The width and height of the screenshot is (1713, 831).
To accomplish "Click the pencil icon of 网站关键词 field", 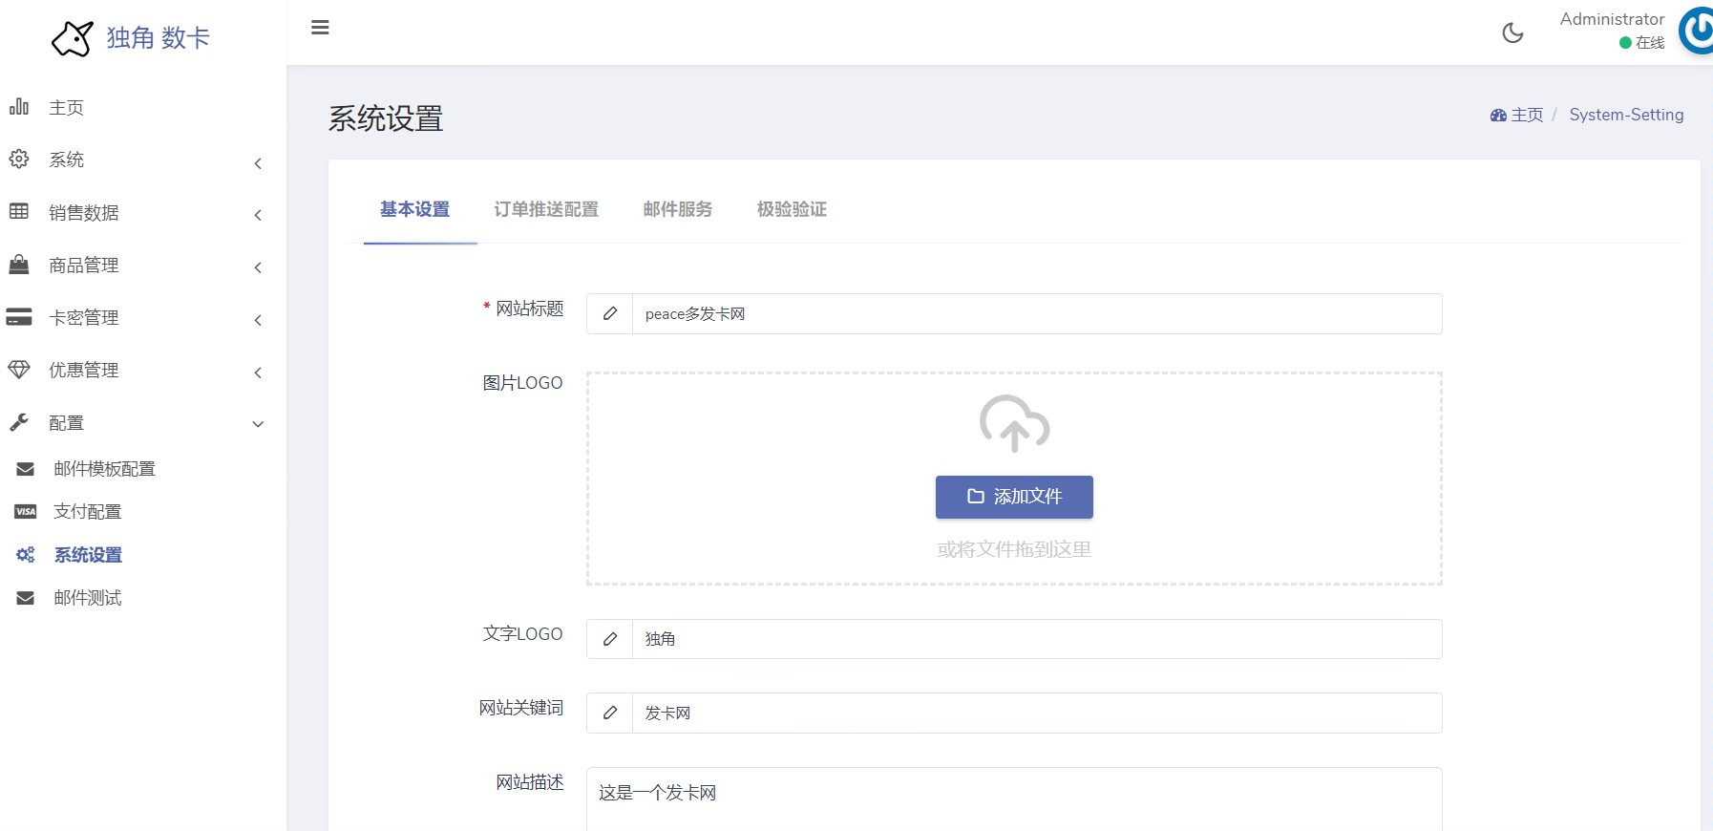I will tap(610, 713).
